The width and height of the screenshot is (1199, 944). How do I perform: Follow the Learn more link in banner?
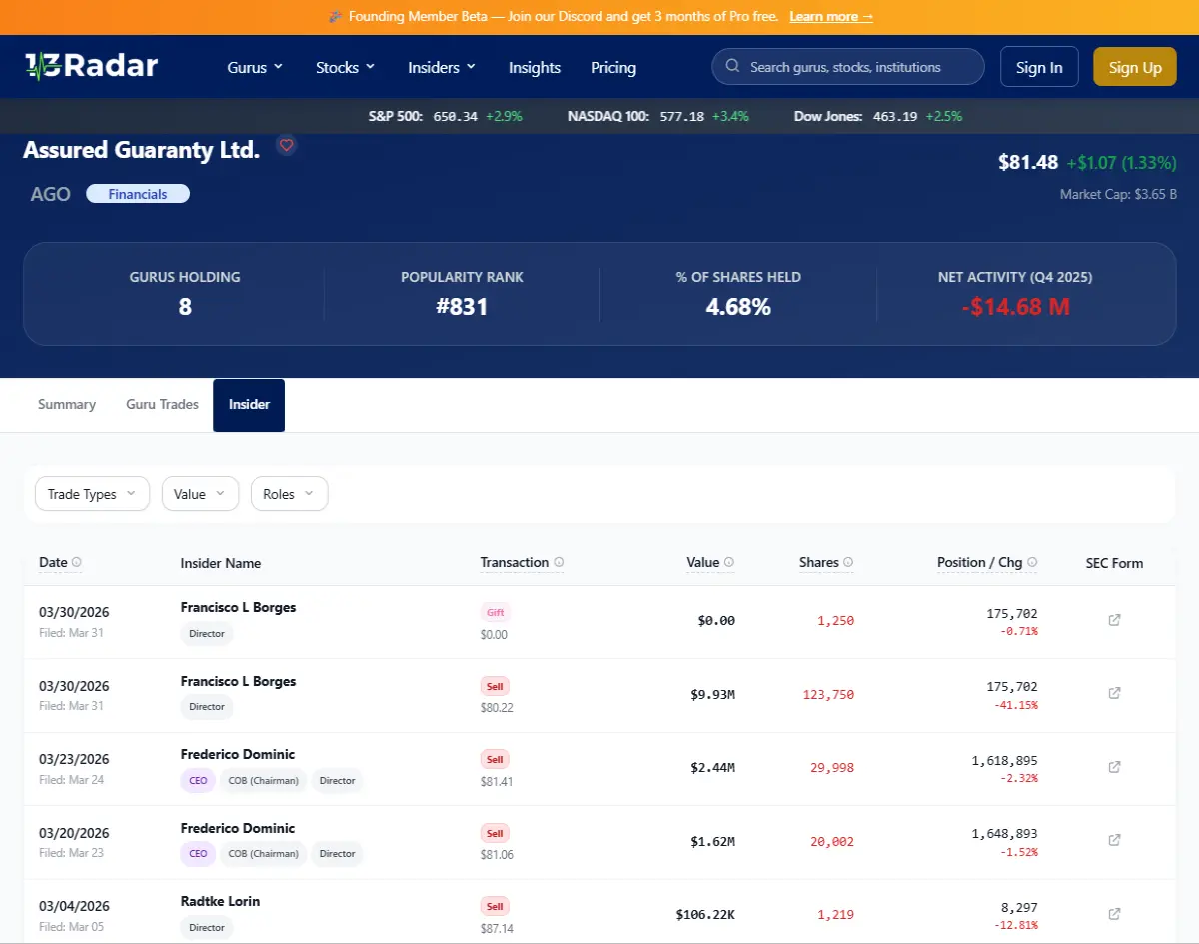(831, 17)
